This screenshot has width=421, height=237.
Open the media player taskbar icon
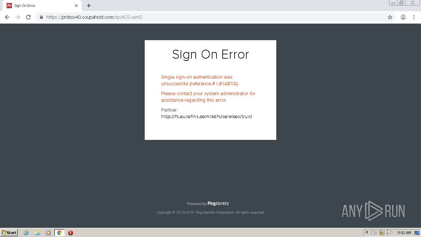(48, 233)
